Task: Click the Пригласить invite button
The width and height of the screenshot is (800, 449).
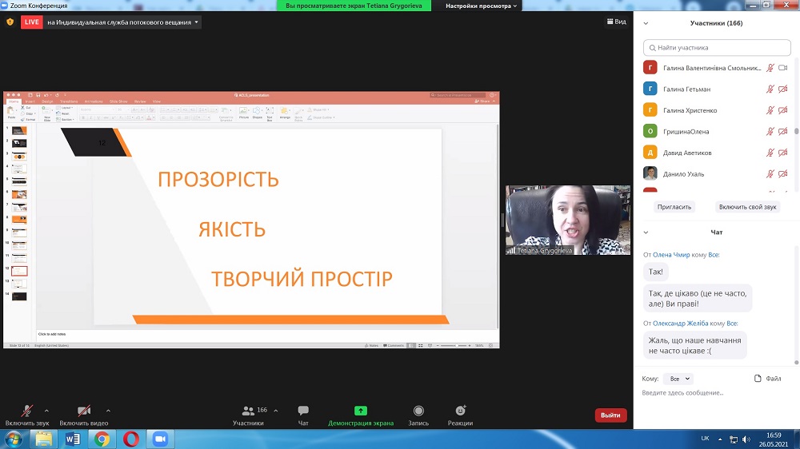Action: point(674,207)
